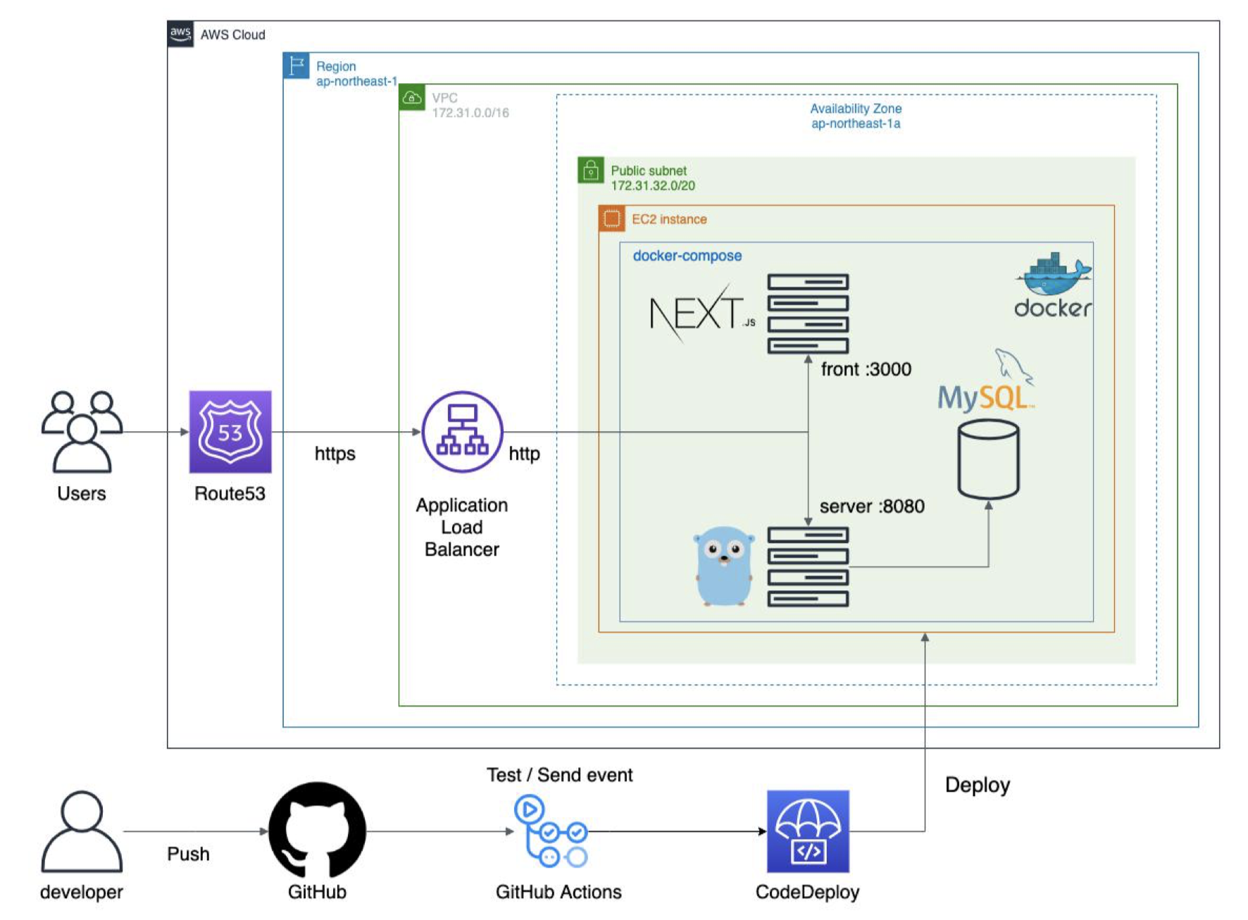The image size is (1248, 920).
Task: Click the Public subnet lock icon
Action: (x=590, y=170)
